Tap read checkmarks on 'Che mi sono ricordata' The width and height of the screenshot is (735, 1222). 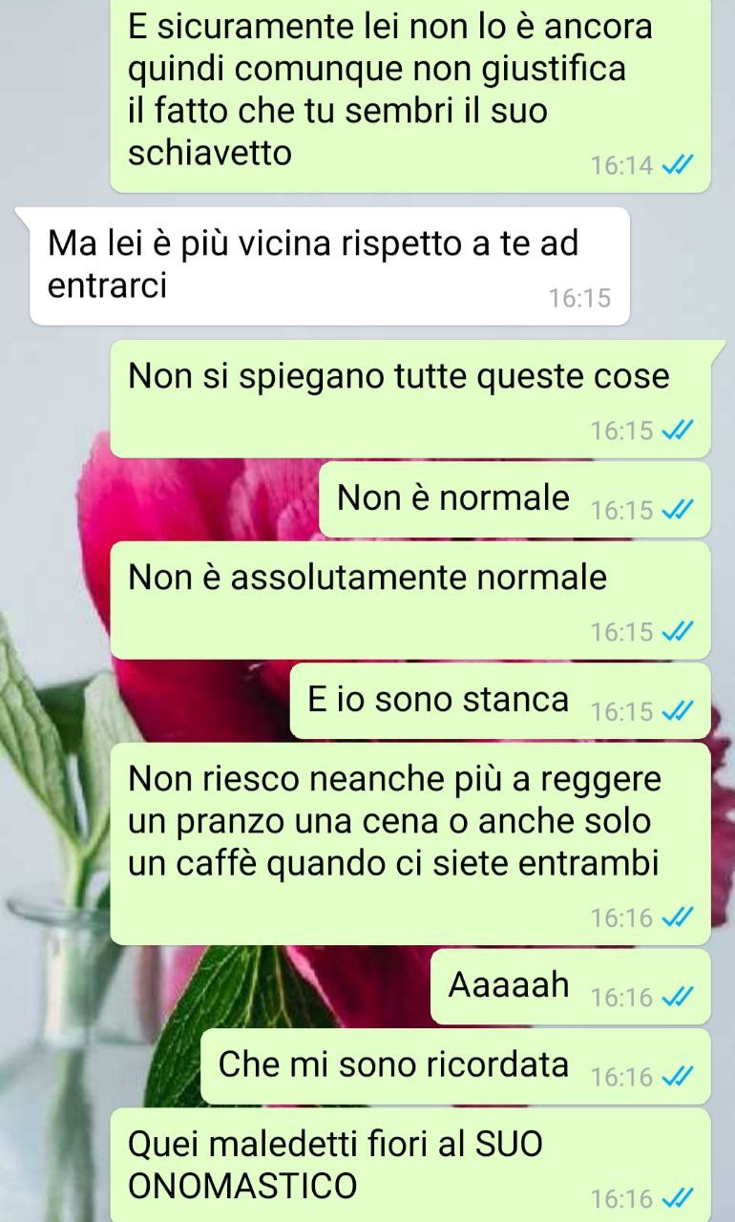[676, 1078]
